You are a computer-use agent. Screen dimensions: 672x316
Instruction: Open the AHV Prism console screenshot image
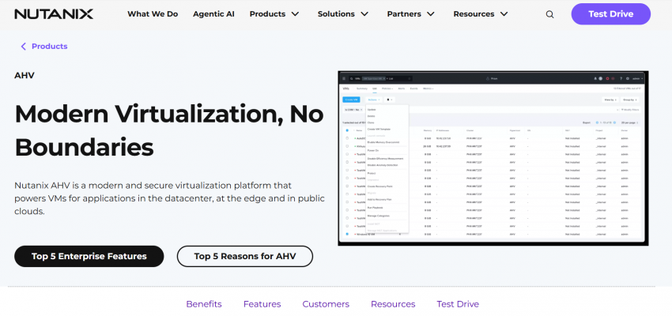tap(493, 159)
